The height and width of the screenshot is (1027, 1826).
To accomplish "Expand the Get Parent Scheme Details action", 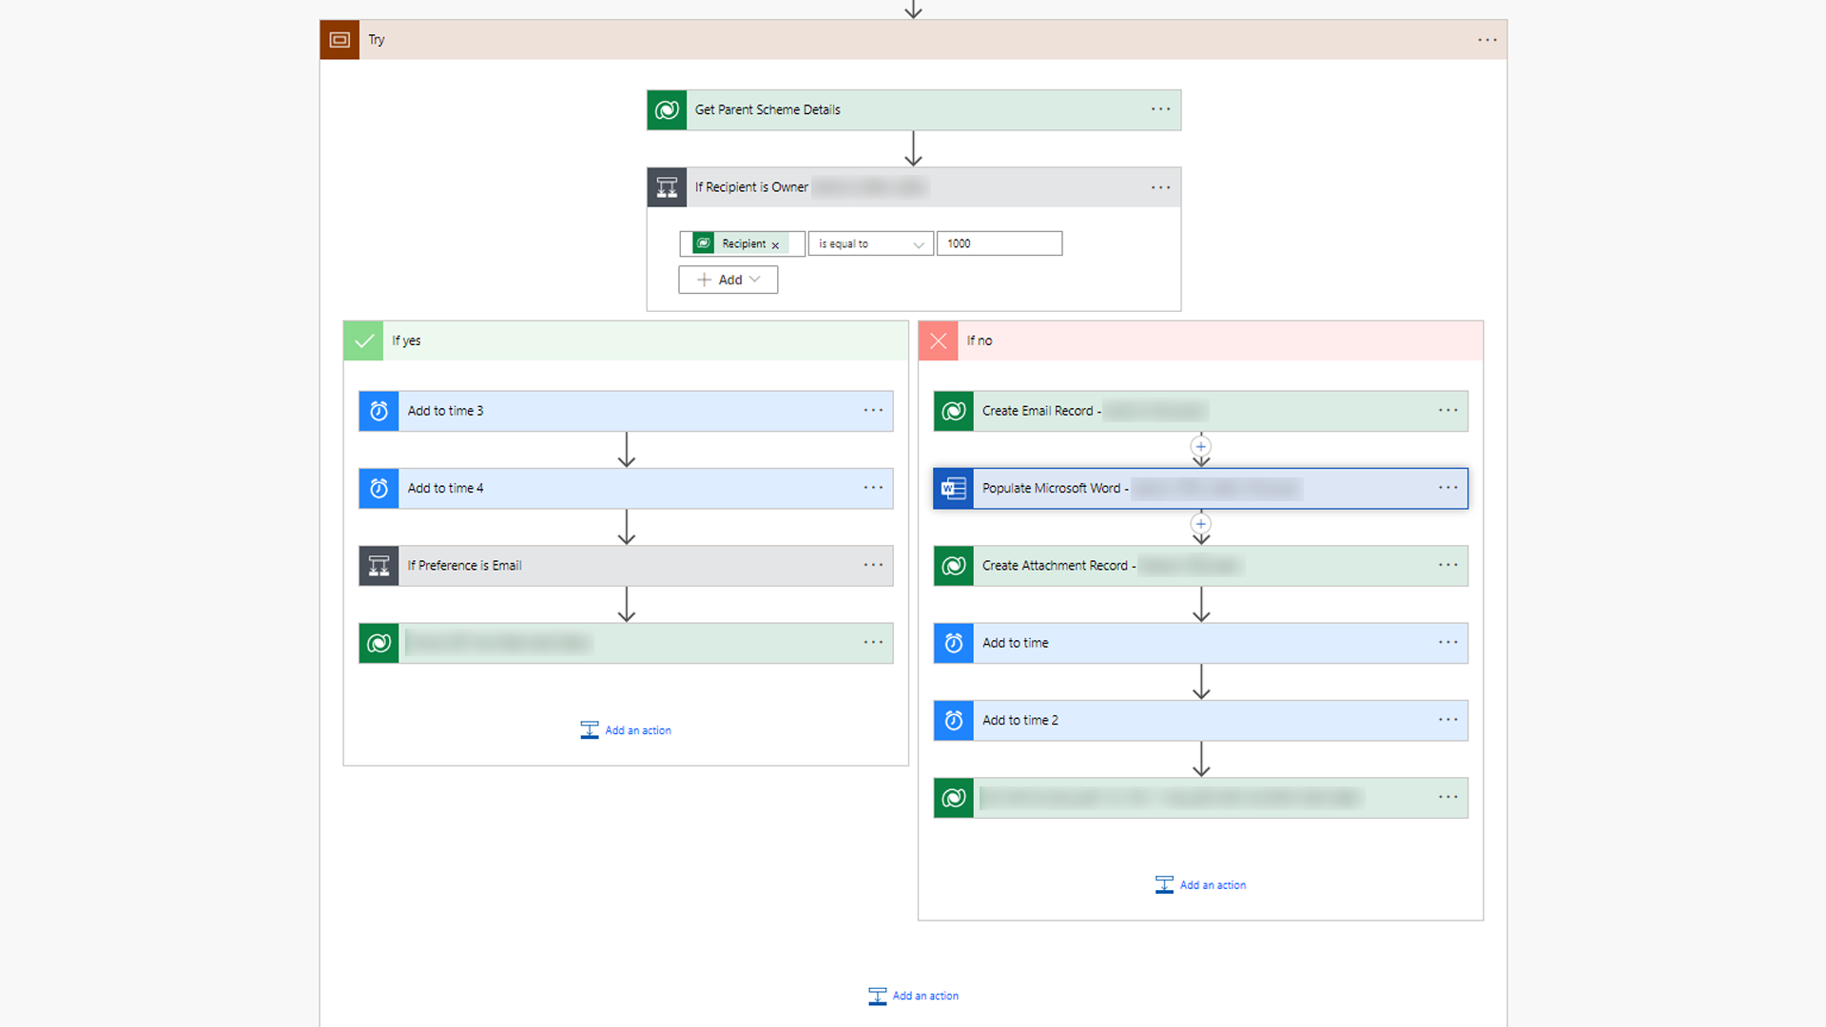I will [x=914, y=110].
